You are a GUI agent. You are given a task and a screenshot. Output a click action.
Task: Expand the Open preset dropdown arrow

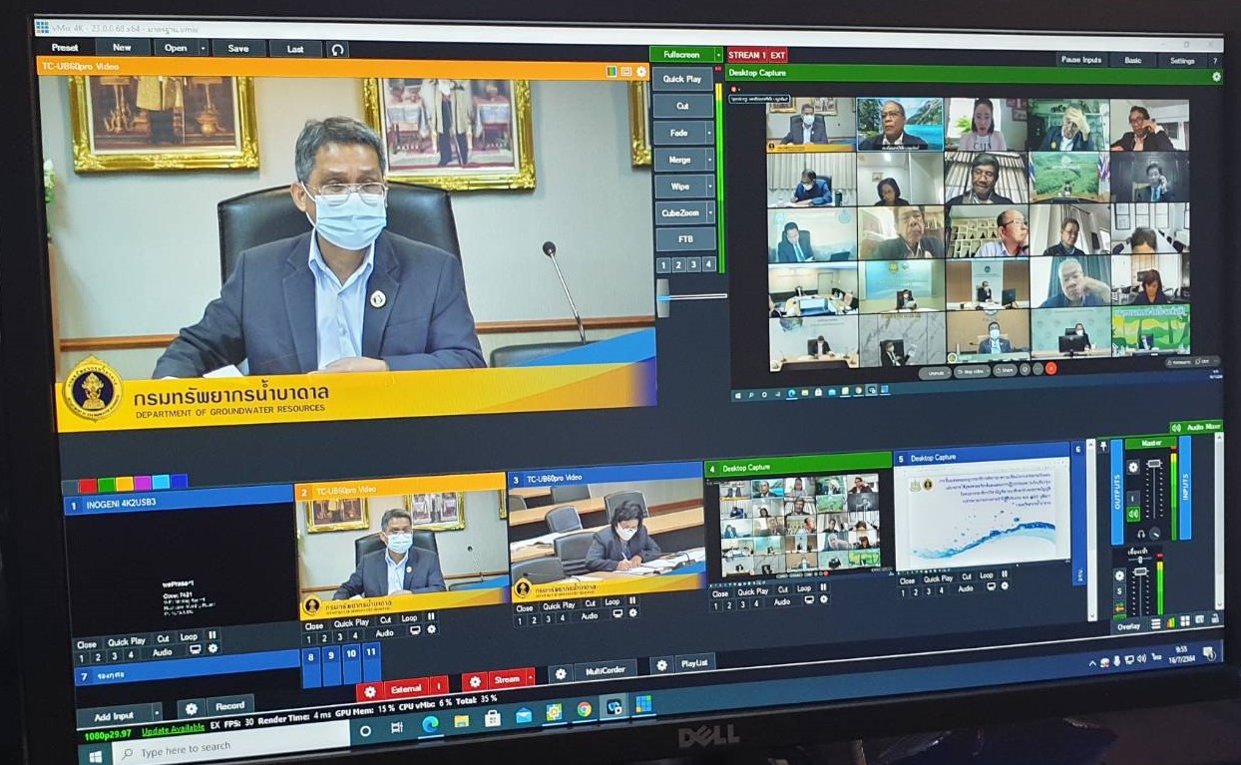pos(203,48)
